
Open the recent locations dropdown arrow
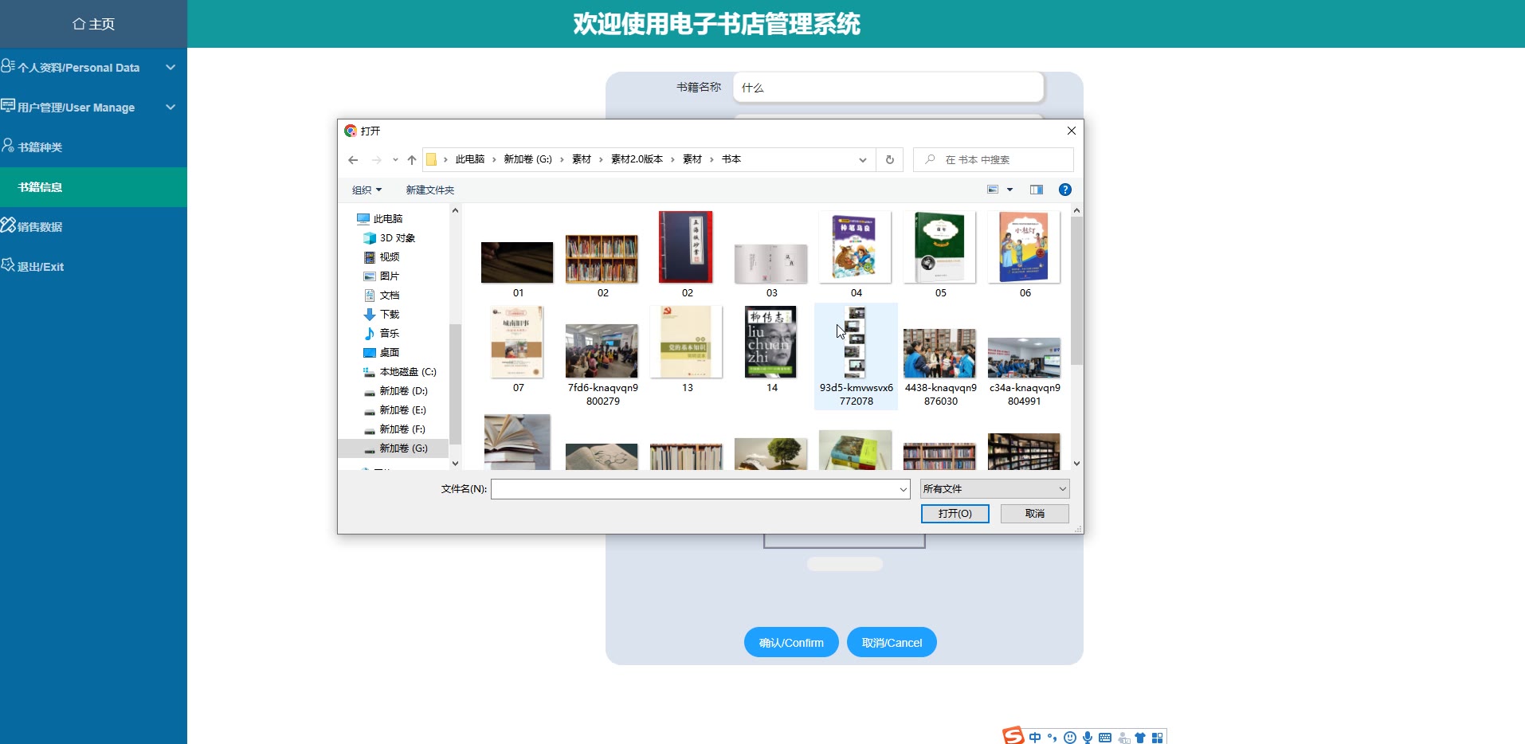coord(395,160)
